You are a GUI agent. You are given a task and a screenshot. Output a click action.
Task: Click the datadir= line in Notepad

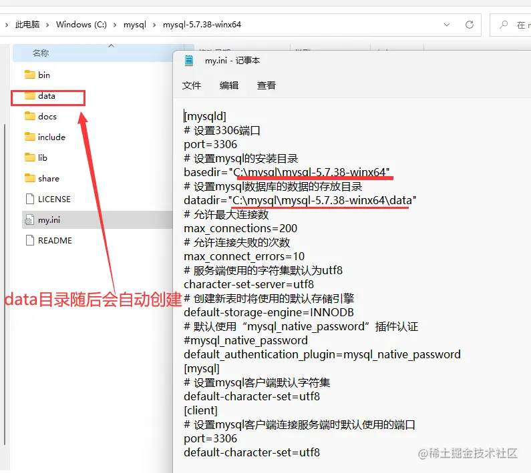tap(300, 200)
